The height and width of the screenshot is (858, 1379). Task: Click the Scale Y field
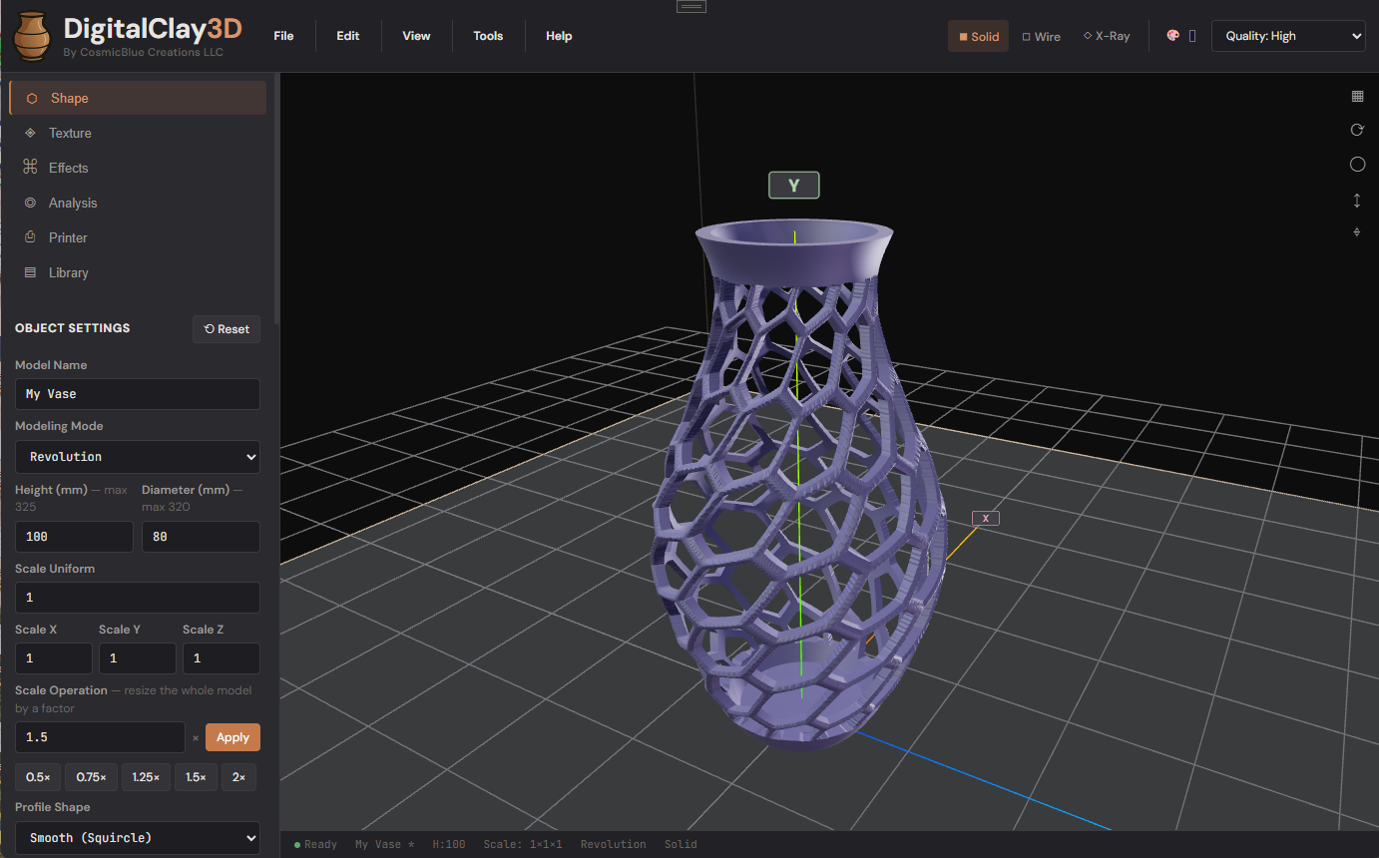[x=138, y=658]
